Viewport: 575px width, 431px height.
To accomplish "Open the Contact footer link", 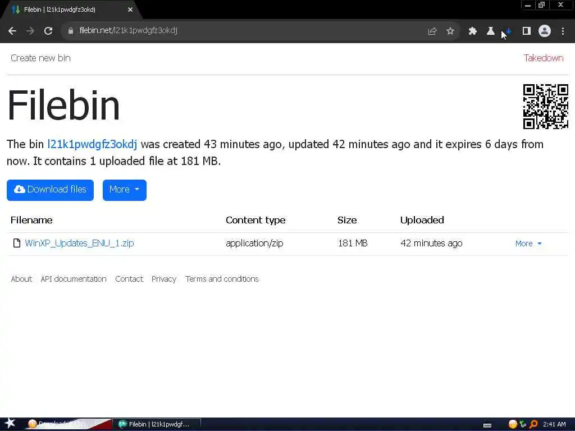I will tap(129, 279).
